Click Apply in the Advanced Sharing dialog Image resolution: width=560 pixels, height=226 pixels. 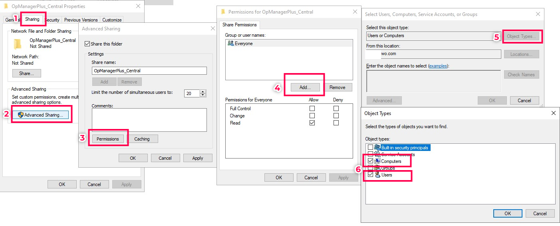click(x=198, y=158)
